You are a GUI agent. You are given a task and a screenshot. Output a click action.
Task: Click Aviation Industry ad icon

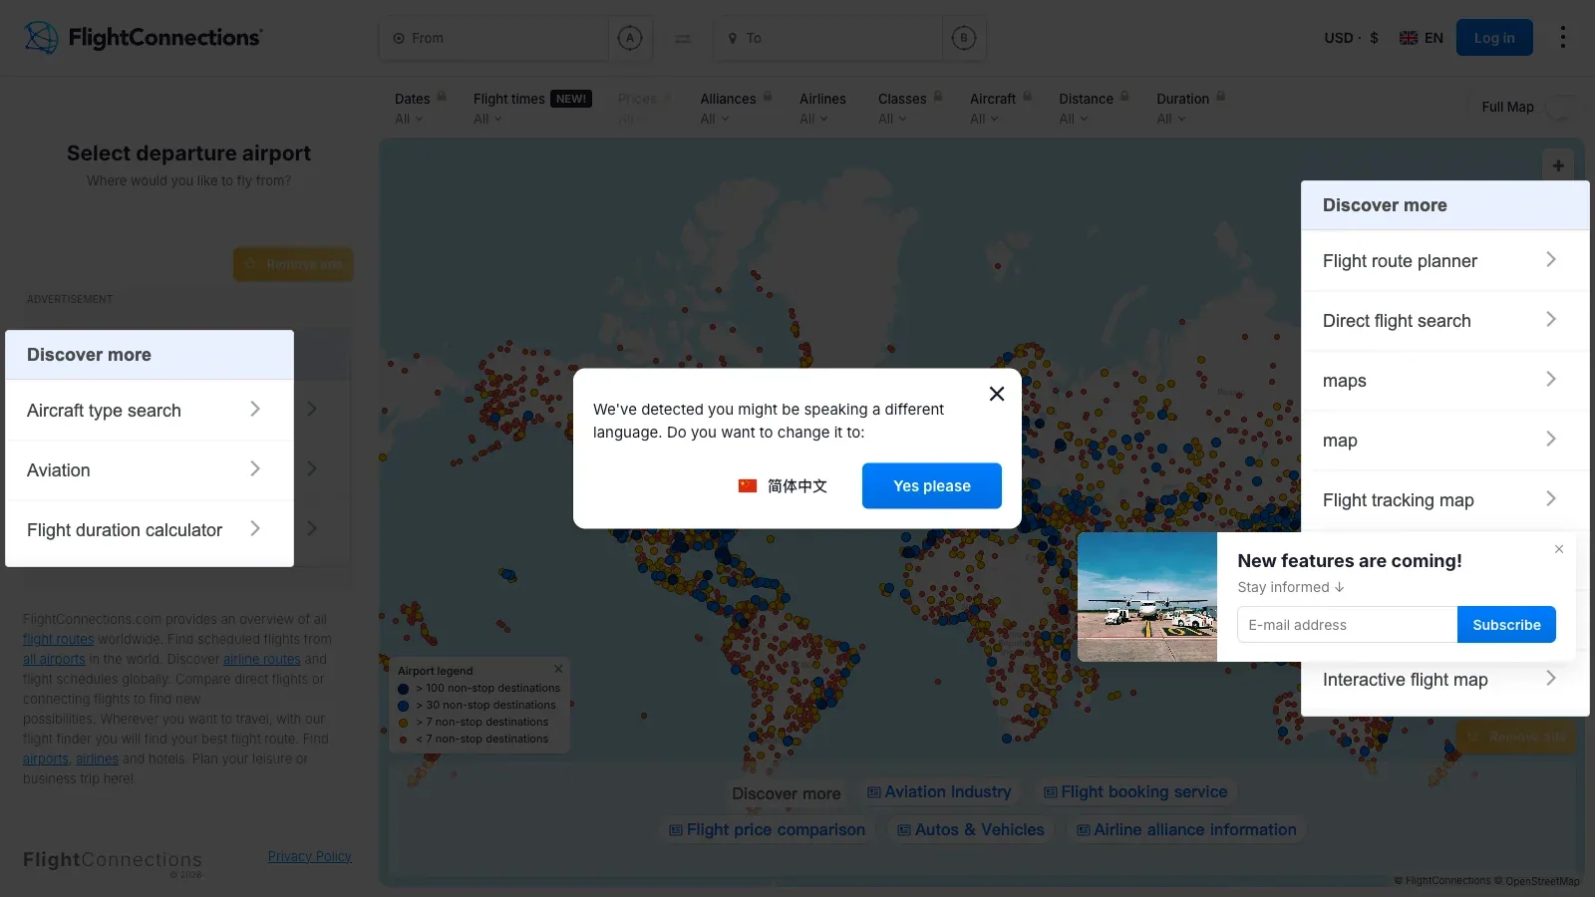tap(874, 792)
